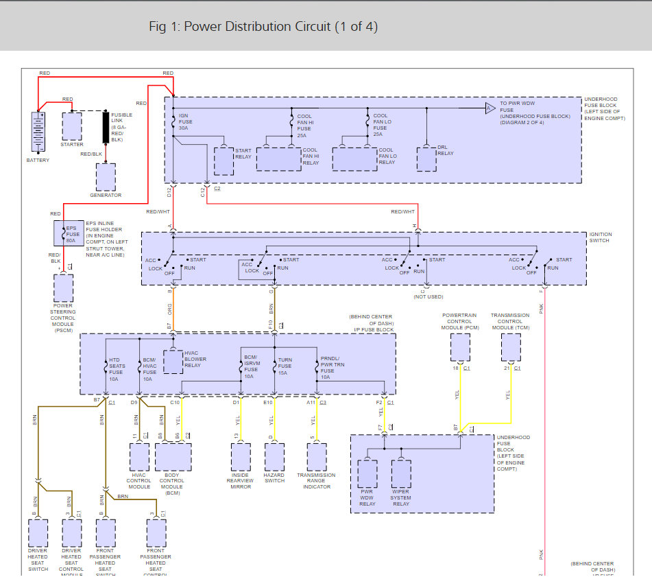The height and width of the screenshot is (588, 652).
Task: Click the 'RED/BLK' label above the generator
Action: tap(91, 154)
